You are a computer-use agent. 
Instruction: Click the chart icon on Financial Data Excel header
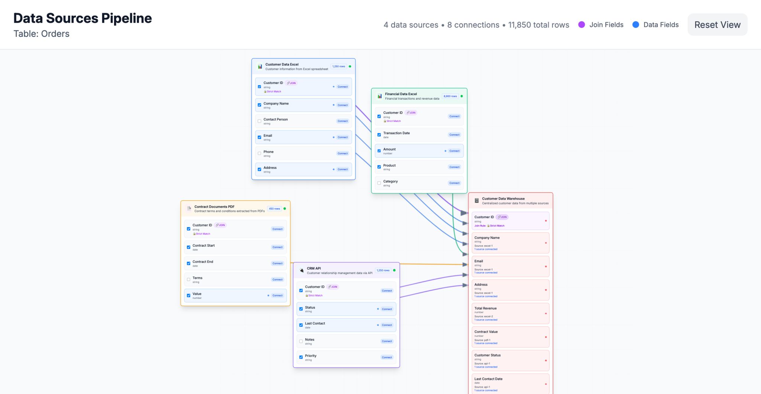click(379, 96)
